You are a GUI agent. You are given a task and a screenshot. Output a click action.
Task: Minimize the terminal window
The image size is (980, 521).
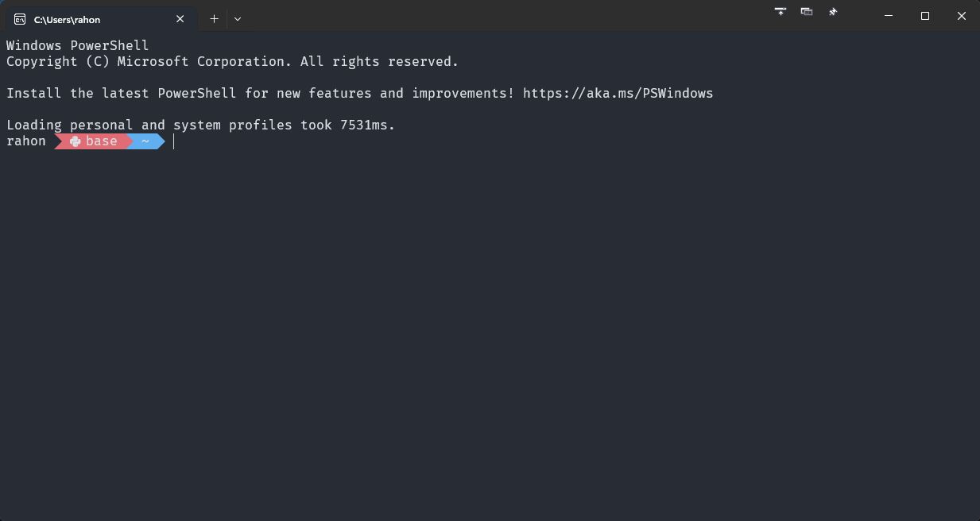889,16
